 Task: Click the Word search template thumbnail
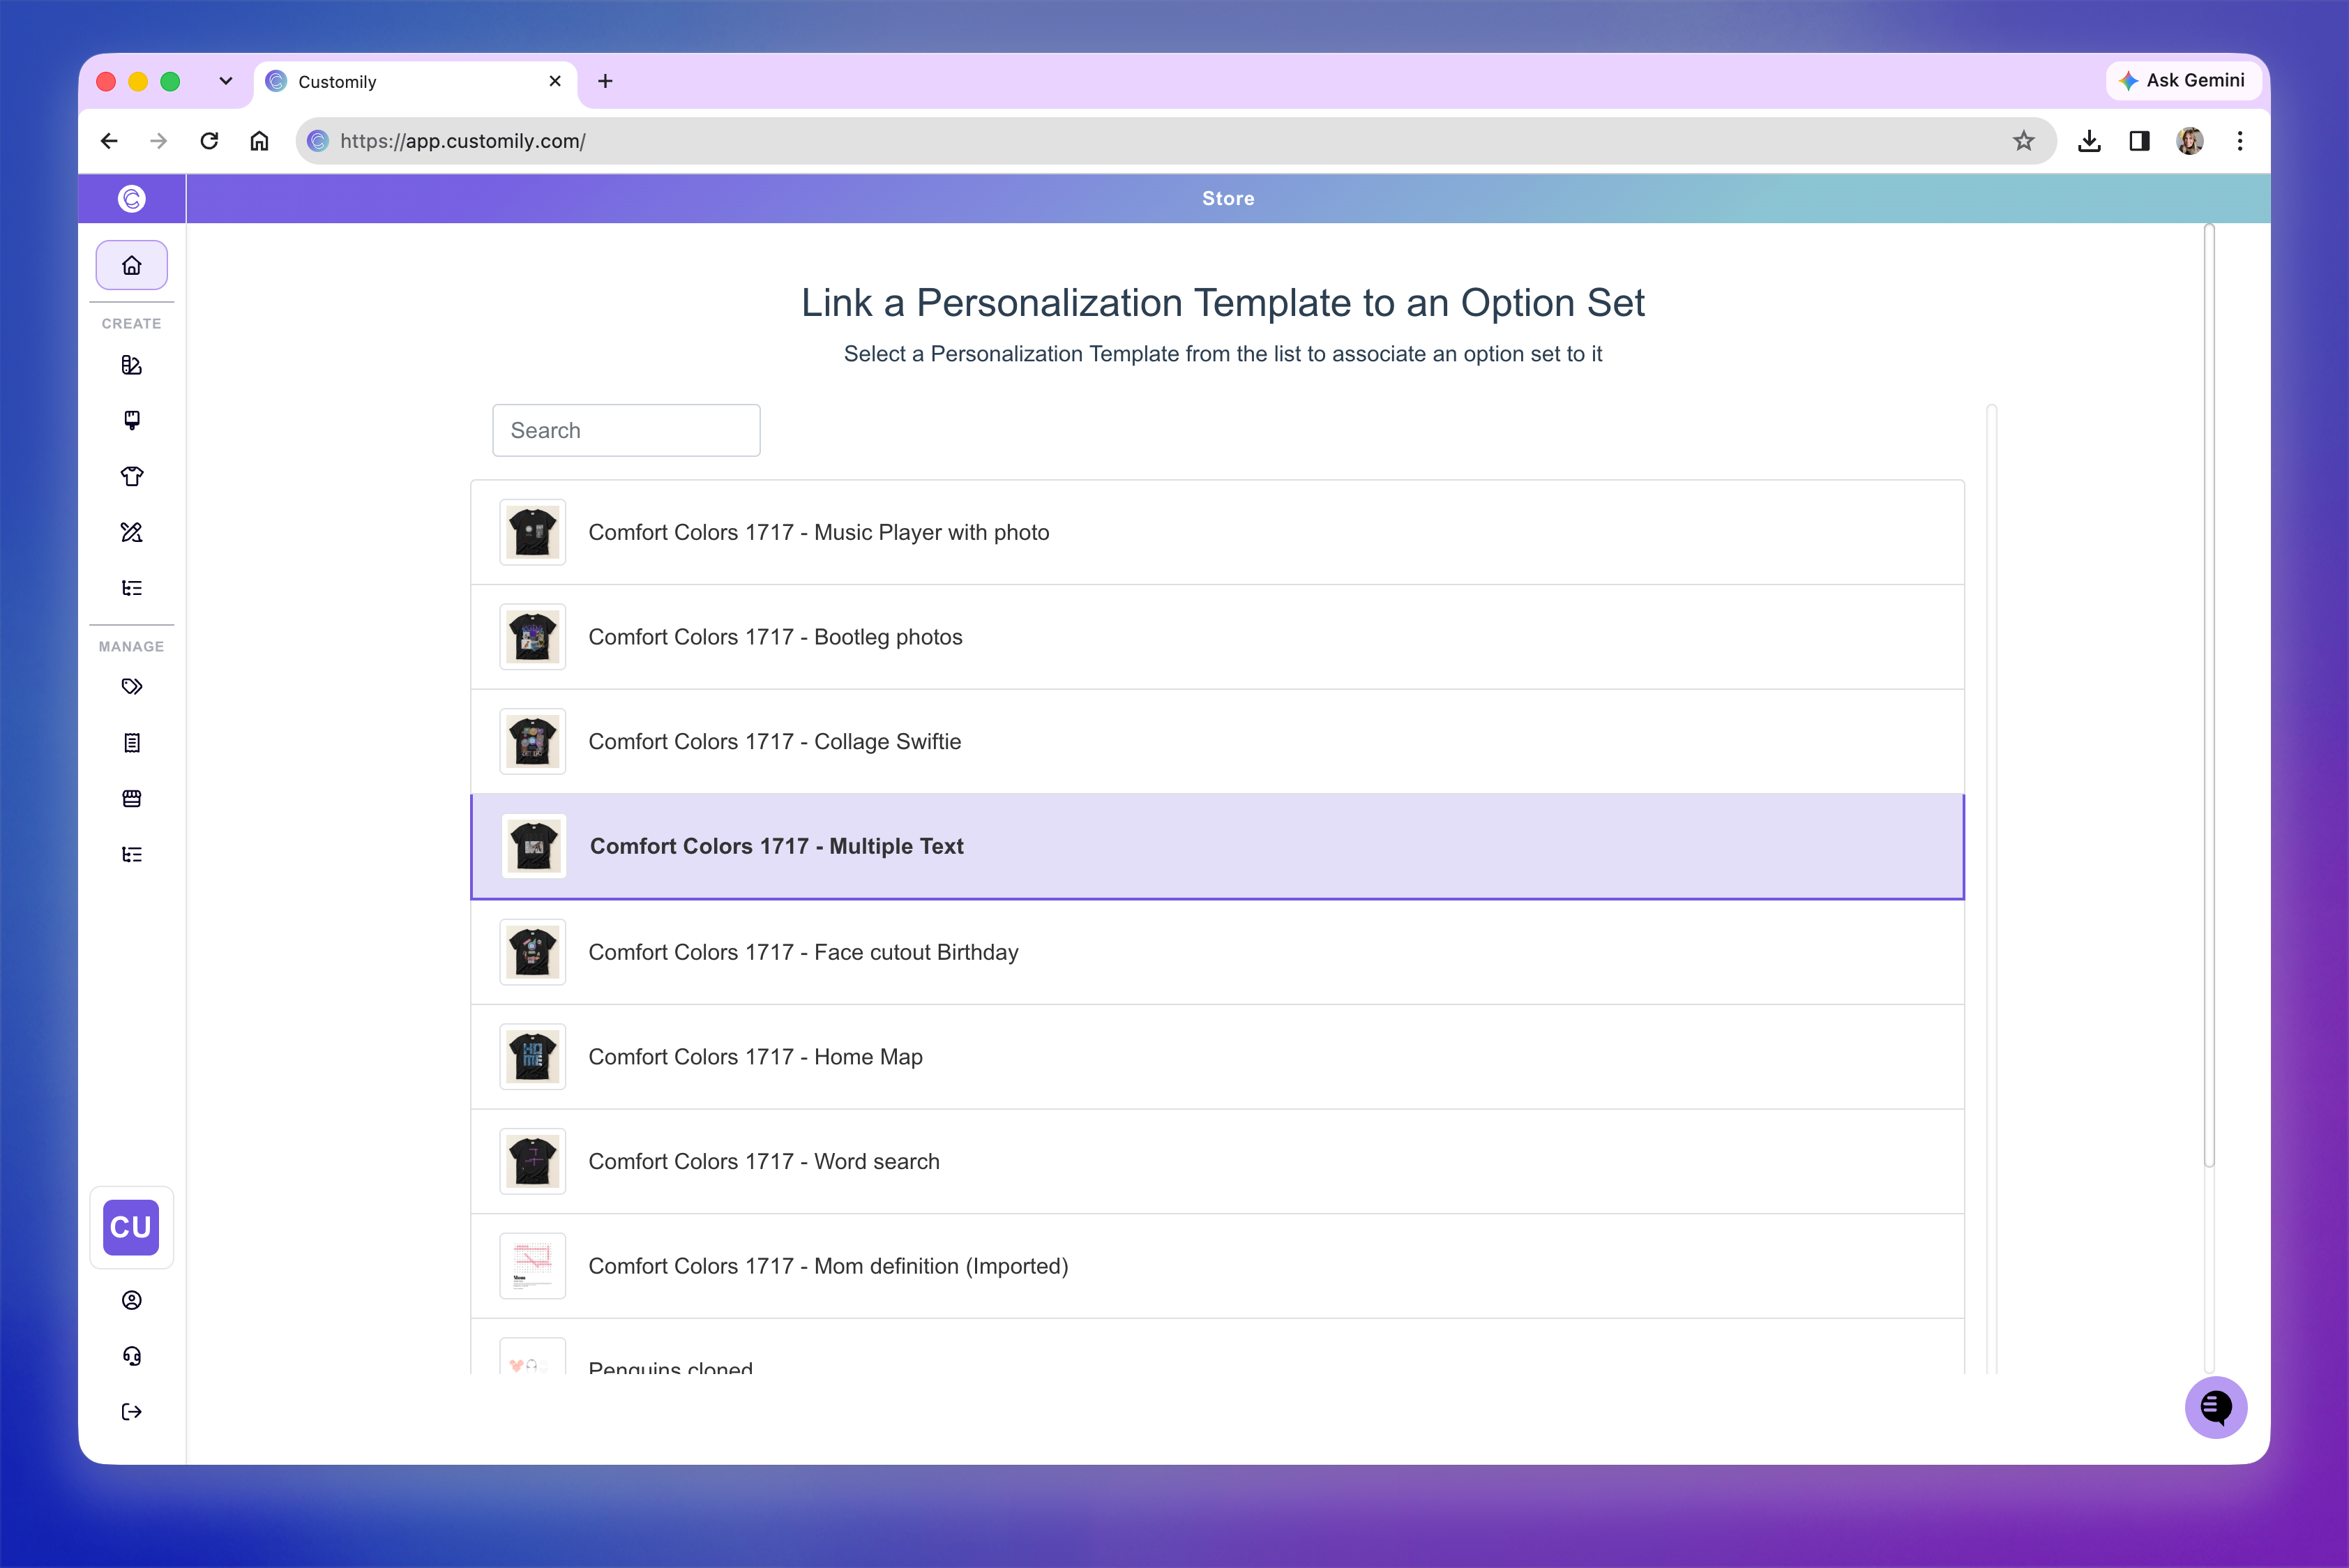[x=533, y=1161]
